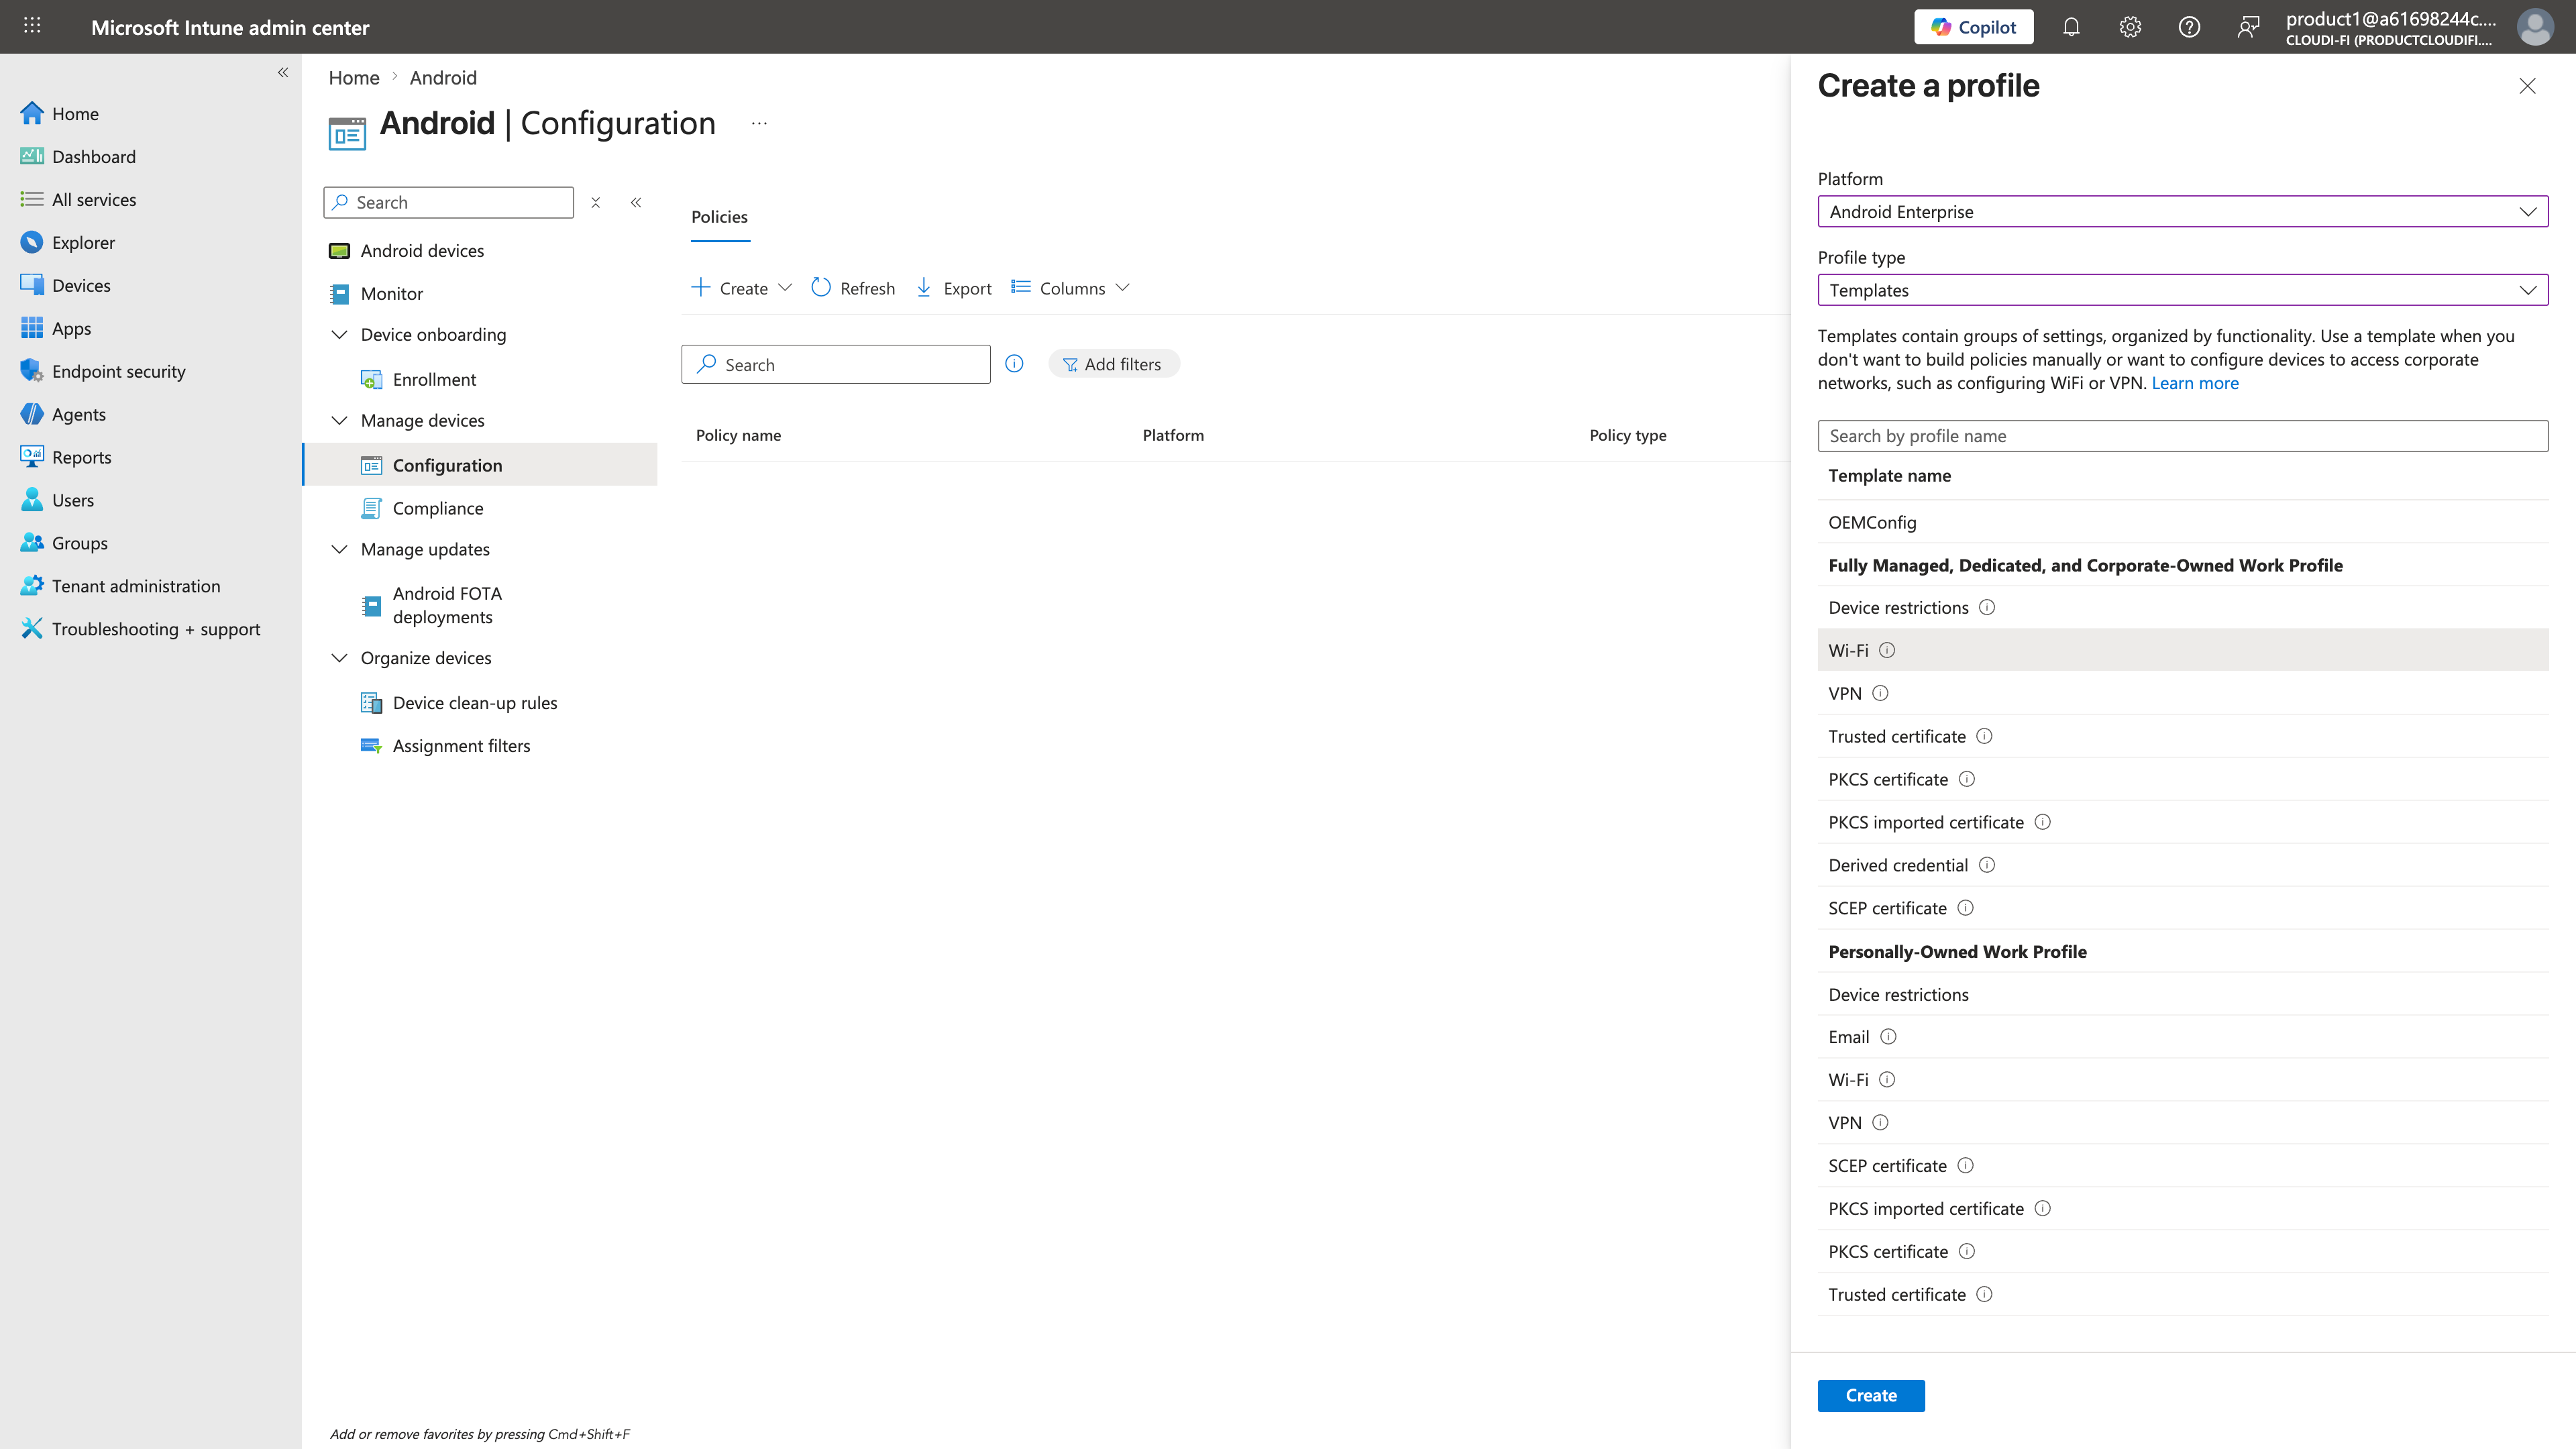Click the Home breadcrumb link
The image size is (2576, 1449).
354,78
